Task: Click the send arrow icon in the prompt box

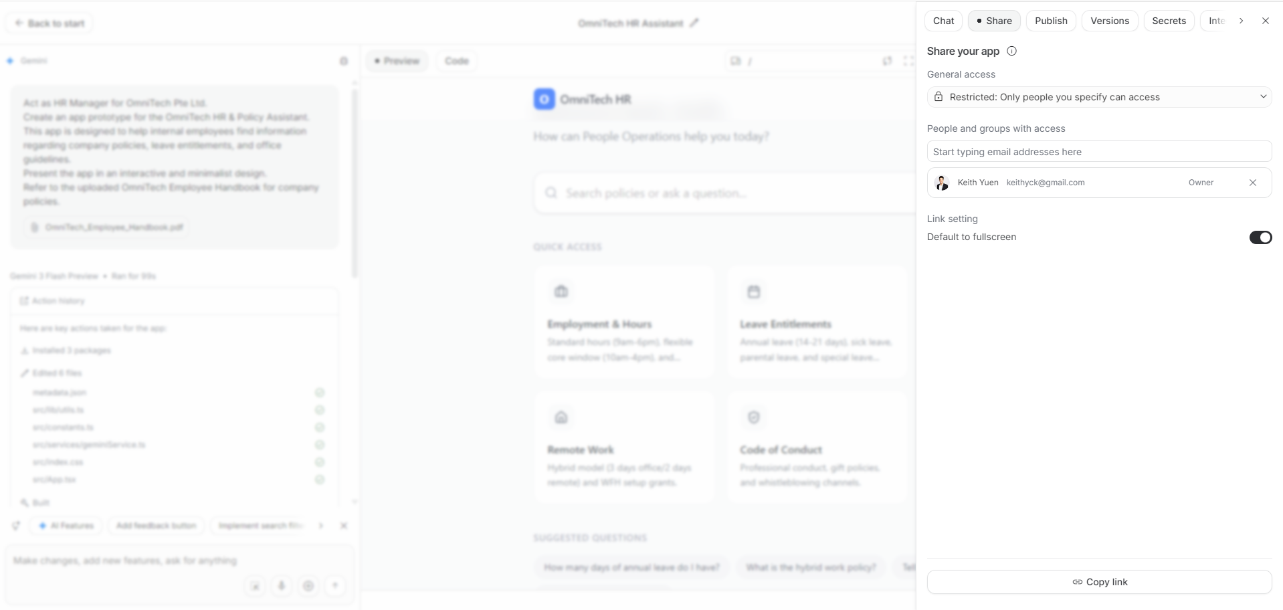Action: [x=335, y=586]
